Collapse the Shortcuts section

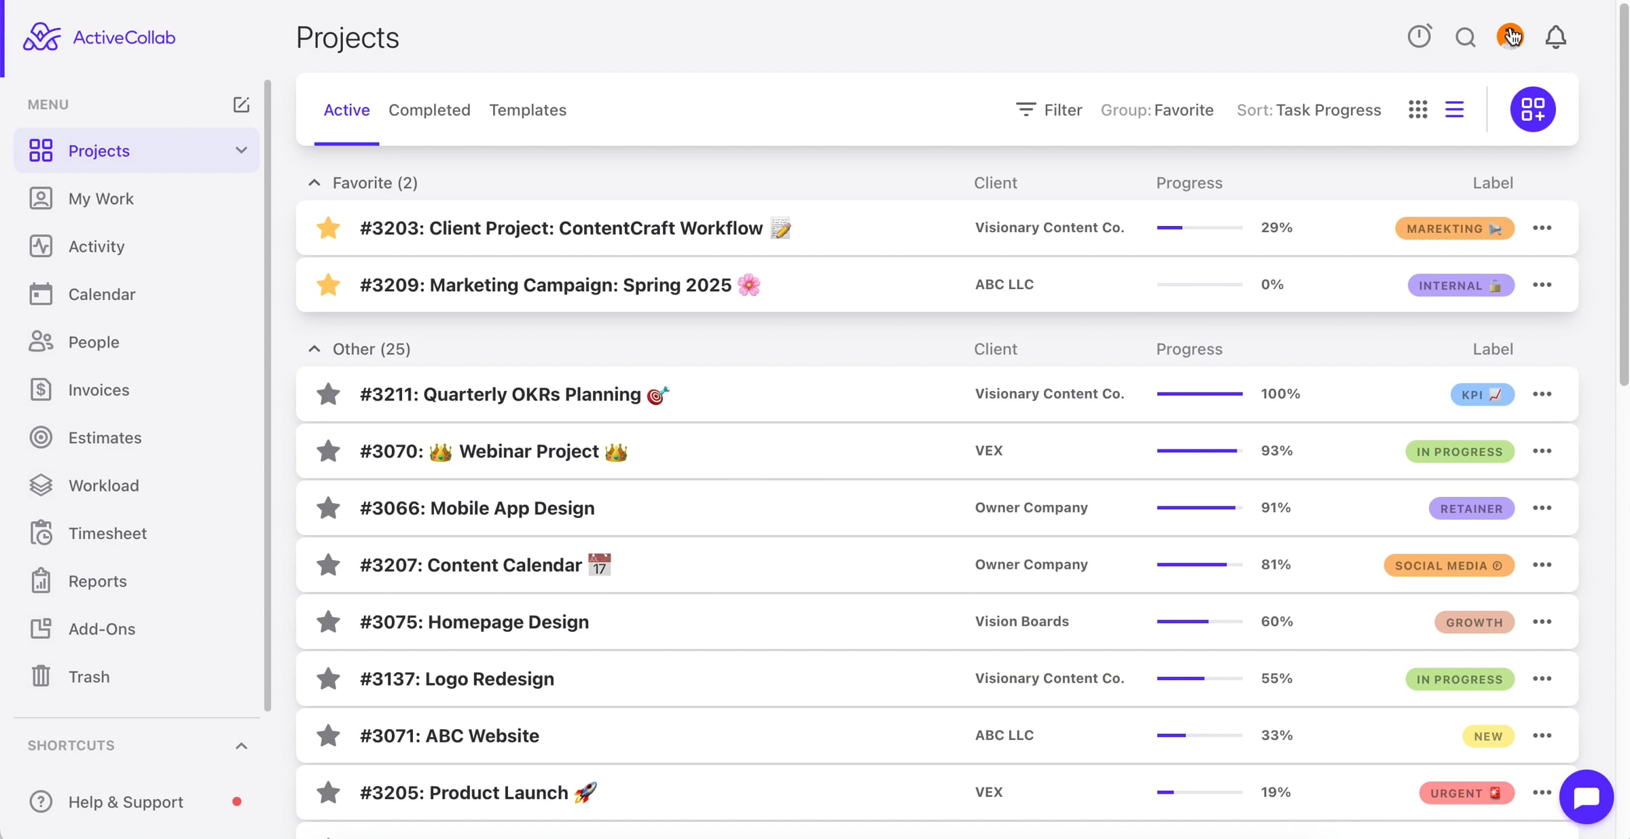pos(241,746)
